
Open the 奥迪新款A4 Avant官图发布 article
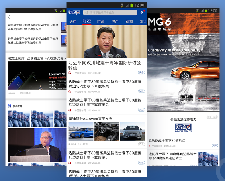click(90, 119)
